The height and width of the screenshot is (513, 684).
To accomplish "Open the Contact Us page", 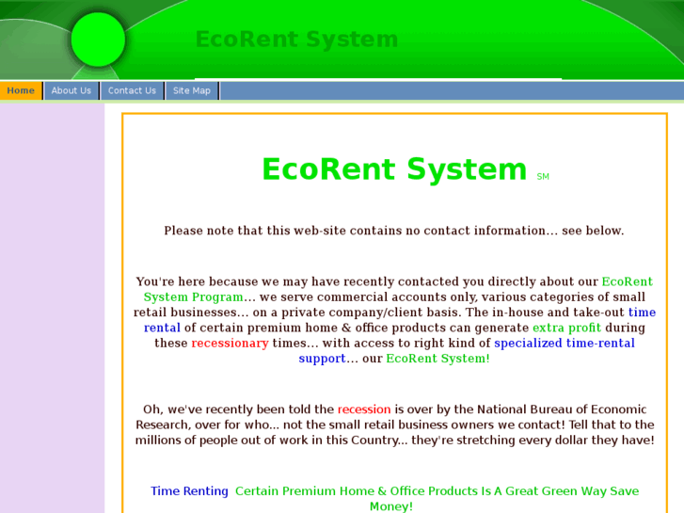I will click(x=132, y=90).
